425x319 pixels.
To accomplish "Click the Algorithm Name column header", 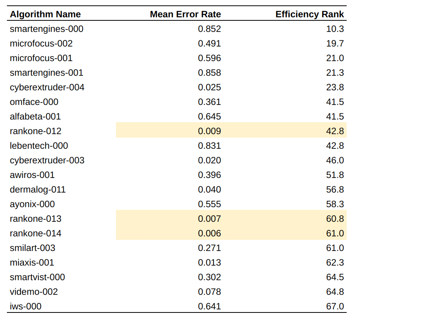I will click(x=45, y=14).
